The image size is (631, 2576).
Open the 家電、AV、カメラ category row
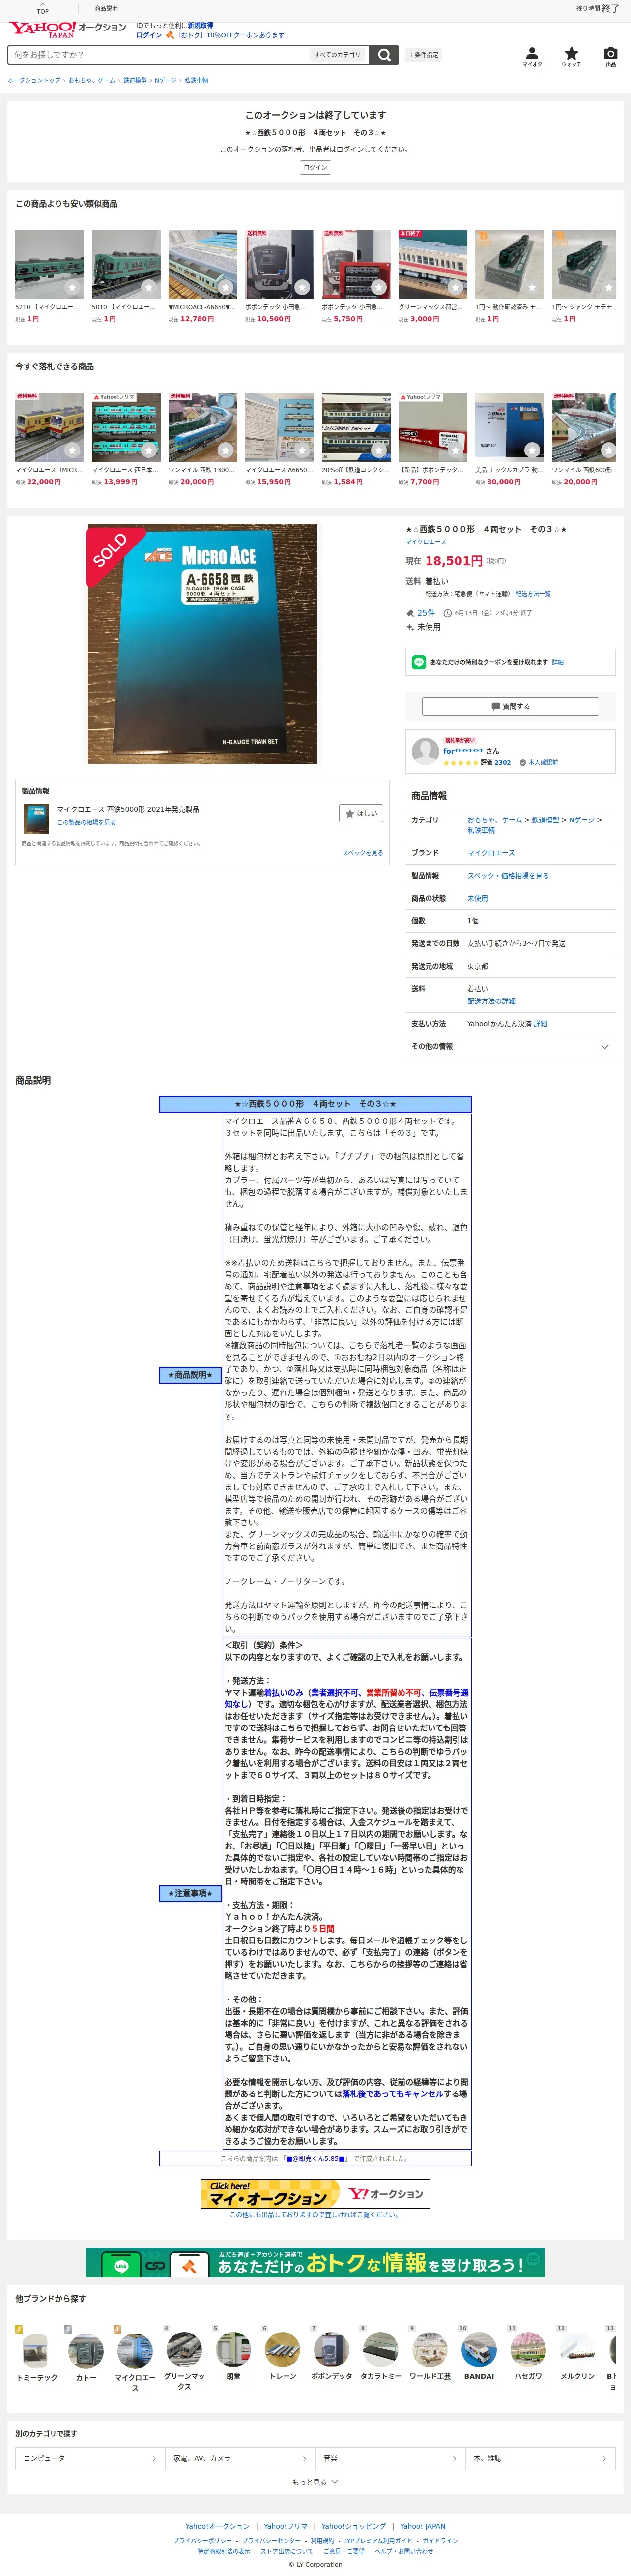click(240, 2458)
